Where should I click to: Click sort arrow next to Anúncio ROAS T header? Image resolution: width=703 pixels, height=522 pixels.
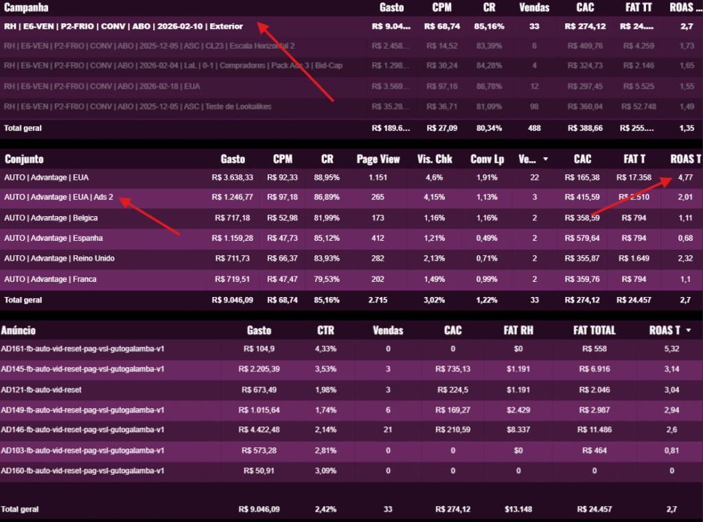[x=688, y=331]
